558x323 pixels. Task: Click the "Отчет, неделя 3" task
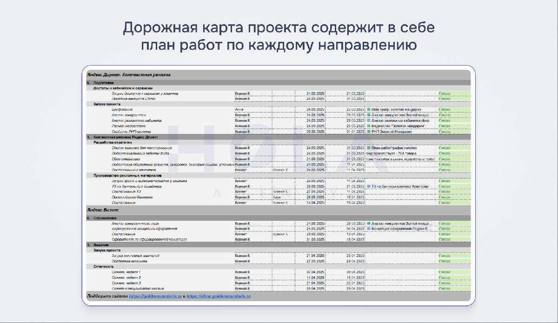pyautogui.click(x=126, y=283)
